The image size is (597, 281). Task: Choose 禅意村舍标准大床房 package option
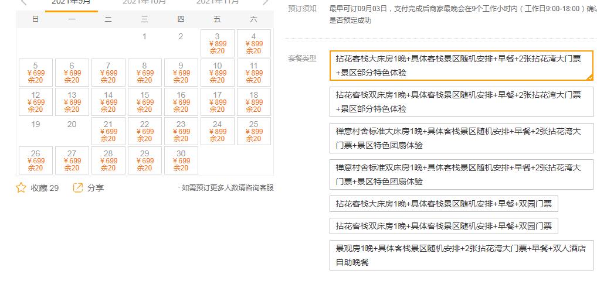[461, 138]
